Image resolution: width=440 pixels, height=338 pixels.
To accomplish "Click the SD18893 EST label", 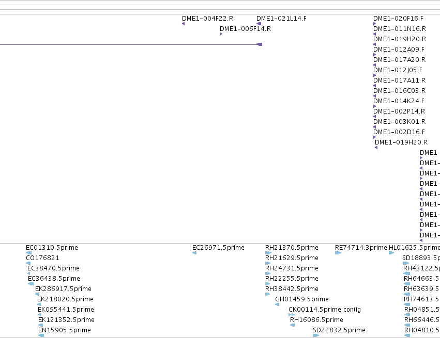I will tap(421, 258).
